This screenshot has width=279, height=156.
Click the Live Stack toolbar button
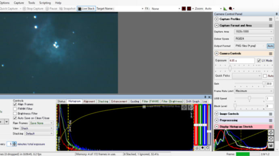pyautogui.click(x=86, y=9)
